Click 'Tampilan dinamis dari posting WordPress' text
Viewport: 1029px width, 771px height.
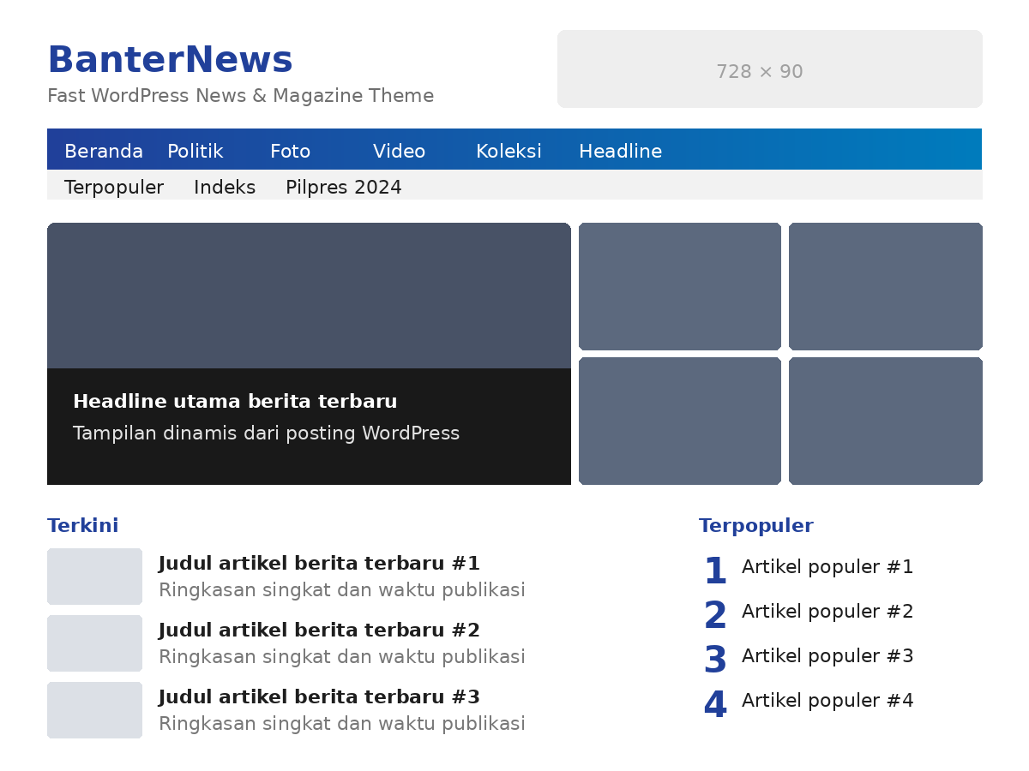tap(266, 433)
